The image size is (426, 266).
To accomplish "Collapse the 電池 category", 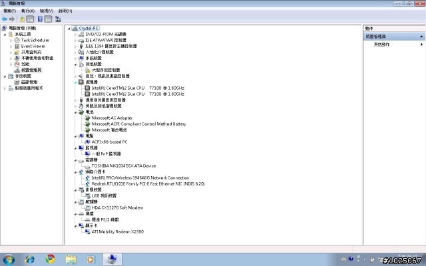I will pyautogui.click(x=75, y=112).
